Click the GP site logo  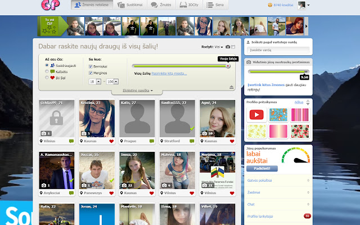(48, 6)
